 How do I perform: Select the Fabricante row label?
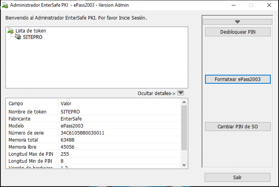(x=20, y=119)
